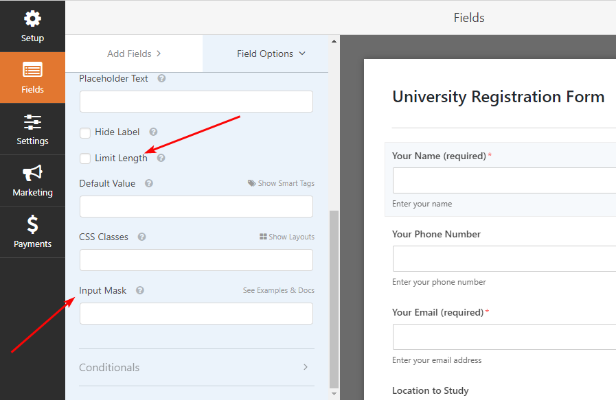Enable the Hide Label checkbox
The width and height of the screenshot is (616, 400).
click(85, 132)
